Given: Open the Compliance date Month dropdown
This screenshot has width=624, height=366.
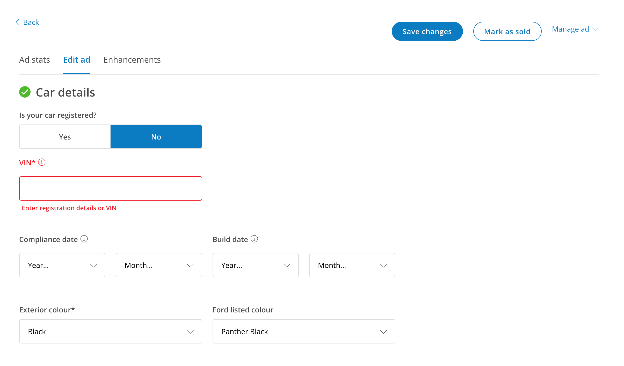Looking at the screenshot, I should tap(159, 265).
